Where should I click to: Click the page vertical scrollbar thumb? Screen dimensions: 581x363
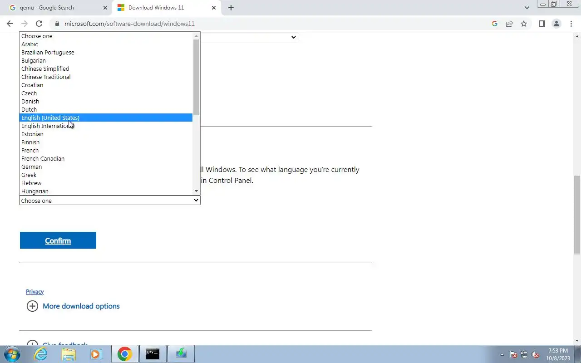(x=577, y=215)
